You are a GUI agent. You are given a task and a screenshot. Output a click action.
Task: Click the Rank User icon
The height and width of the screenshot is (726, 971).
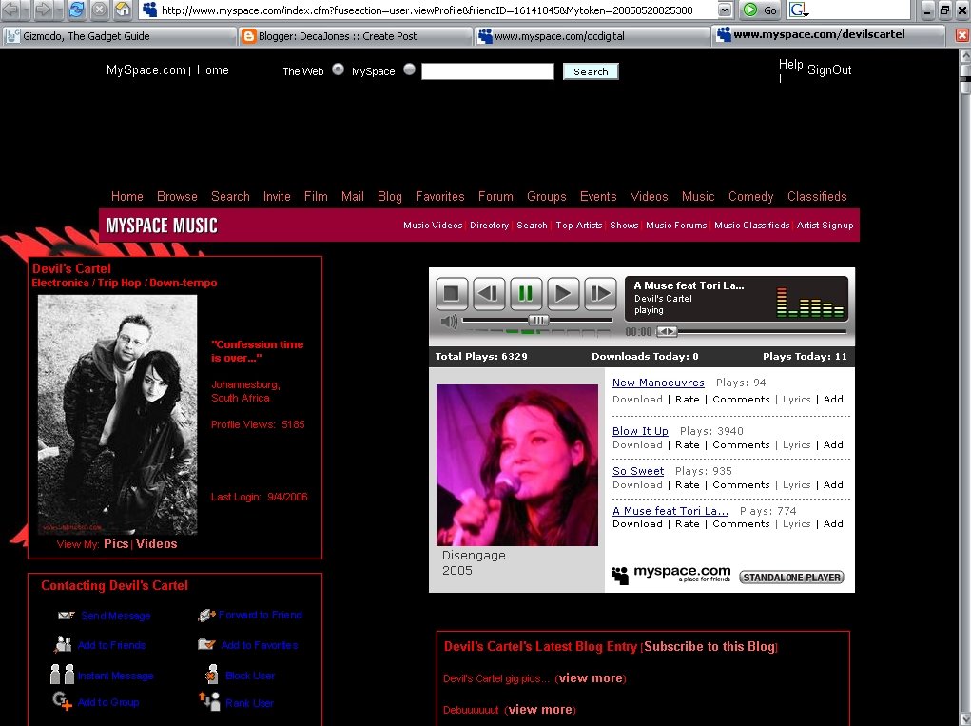(209, 700)
